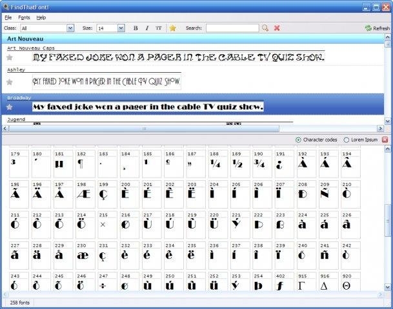Click font list scroll down arrow
This screenshot has width=393, height=309.
[x=387, y=121]
